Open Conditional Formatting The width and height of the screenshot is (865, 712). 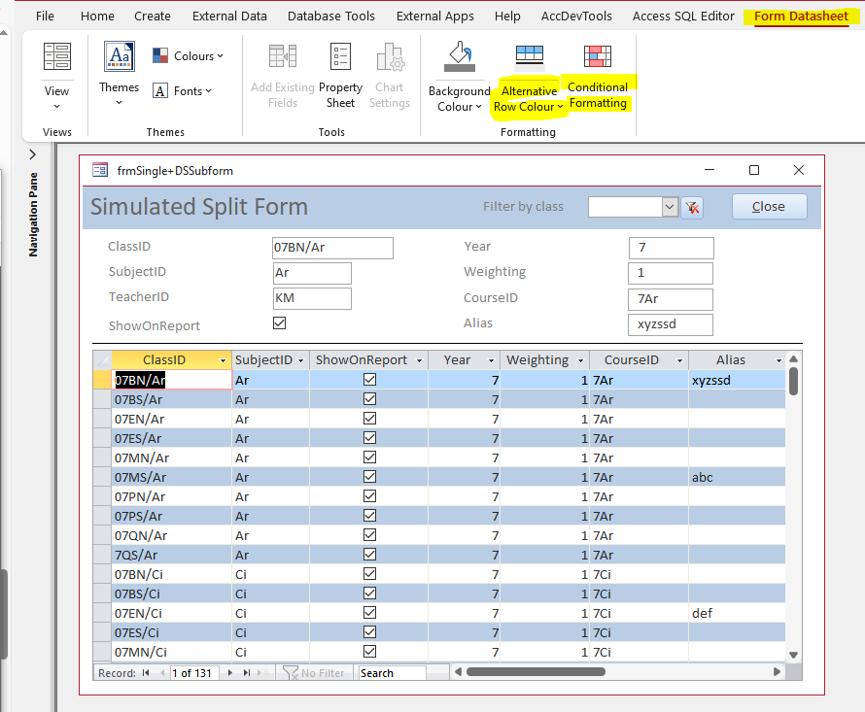pyautogui.click(x=598, y=76)
